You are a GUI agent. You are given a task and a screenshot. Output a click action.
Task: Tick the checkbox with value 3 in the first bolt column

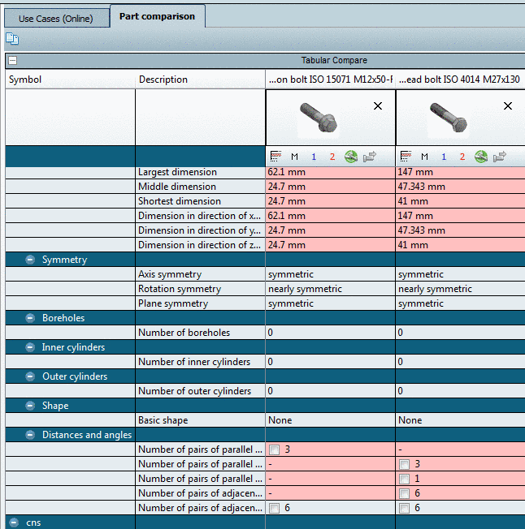click(275, 449)
